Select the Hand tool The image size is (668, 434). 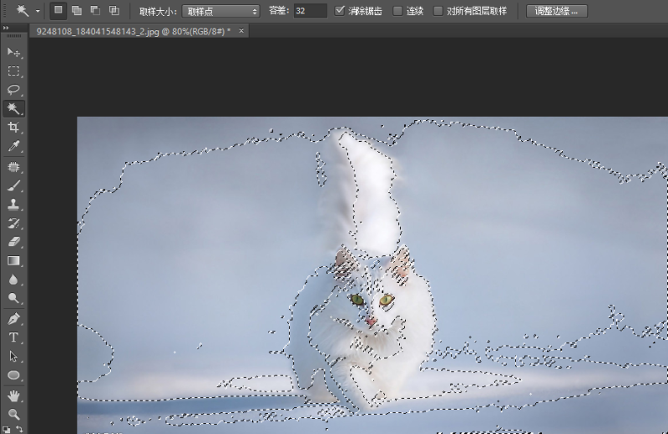click(x=13, y=396)
